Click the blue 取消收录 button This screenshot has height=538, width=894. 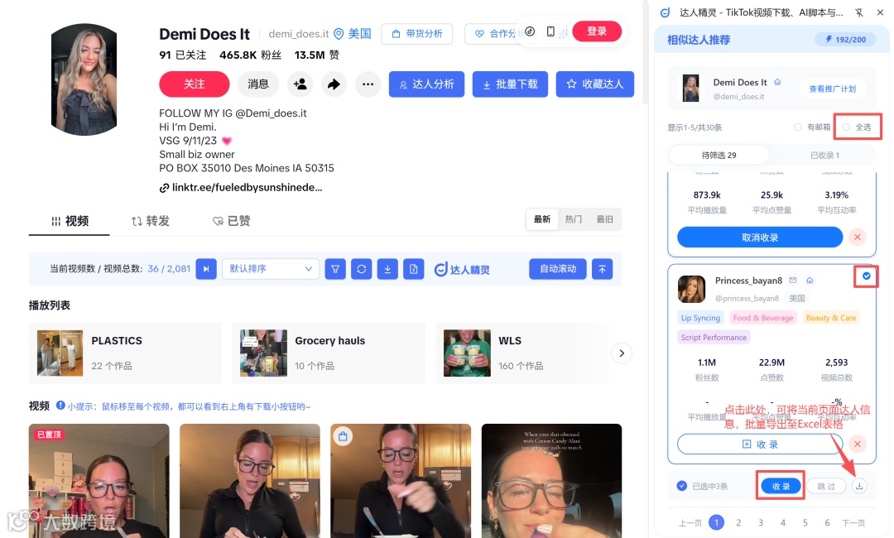[x=759, y=237]
